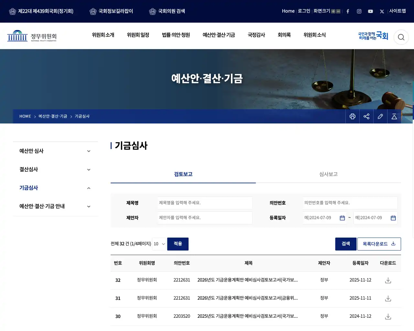Screen dimensions: 414x331
Task: Download file for row 31
Action: tap(388, 298)
